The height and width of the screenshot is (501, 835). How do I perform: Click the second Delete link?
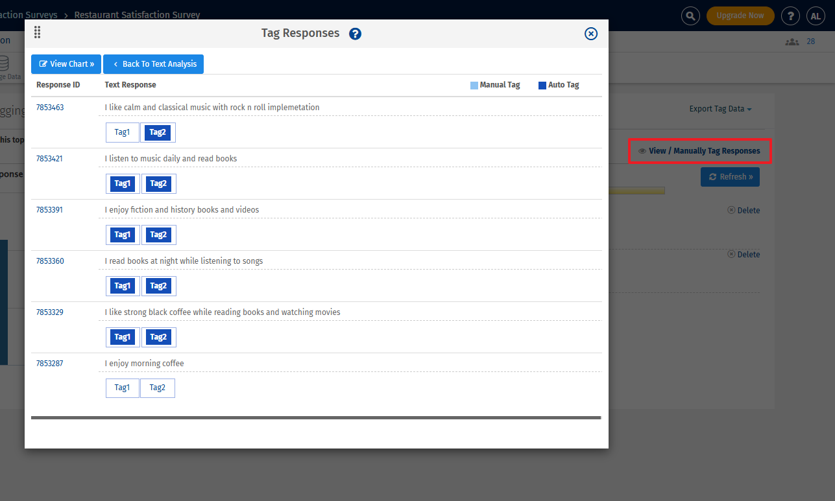coord(748,254)
